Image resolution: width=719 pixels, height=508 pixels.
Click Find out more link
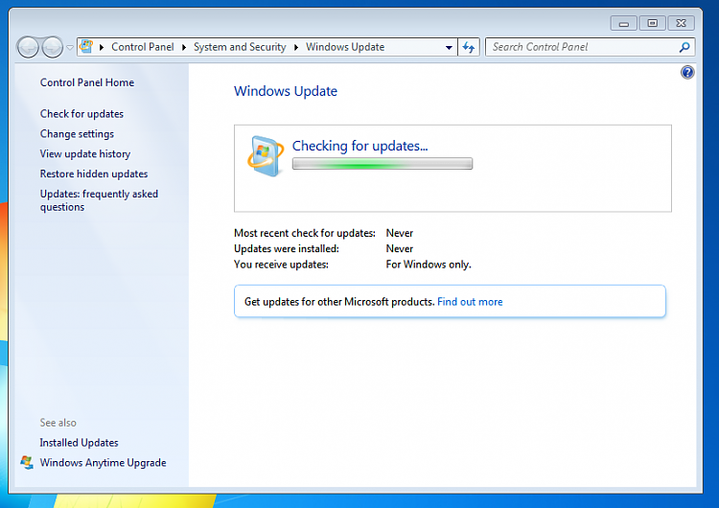click(x=470, y=302)
